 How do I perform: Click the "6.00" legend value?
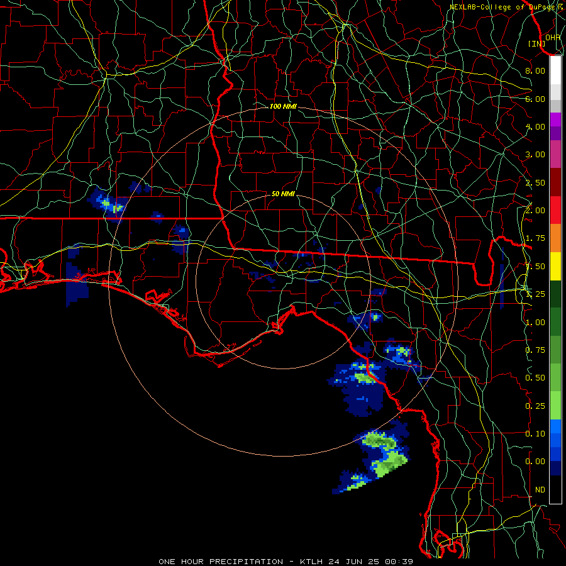[535, 99]
